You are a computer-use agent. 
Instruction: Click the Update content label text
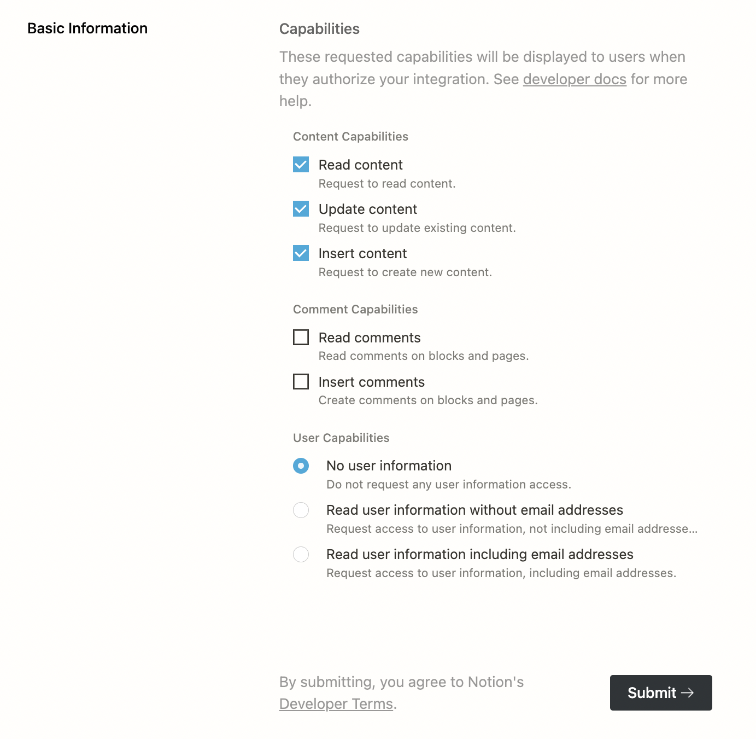[x=368, y=209]
